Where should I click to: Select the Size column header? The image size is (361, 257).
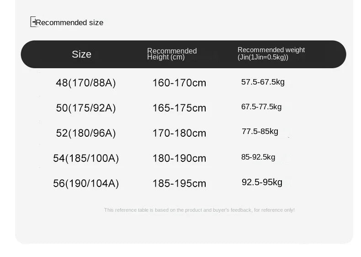pyautogui.click(x=81, y=54)
